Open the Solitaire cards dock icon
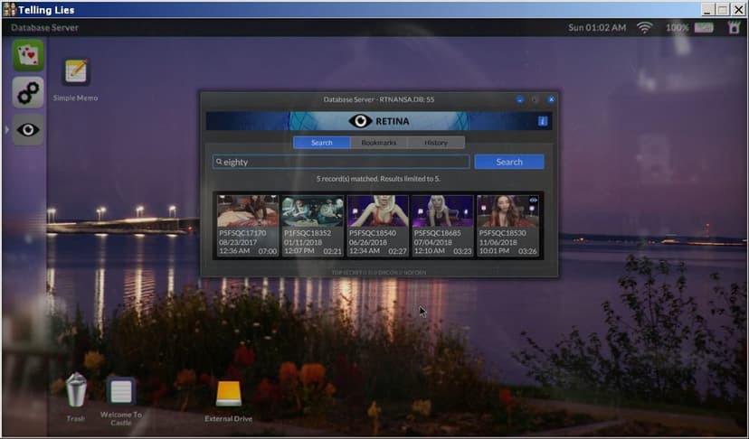Viewport: 749px width, 439px height. pyautogui.click(x=28, y=55)
